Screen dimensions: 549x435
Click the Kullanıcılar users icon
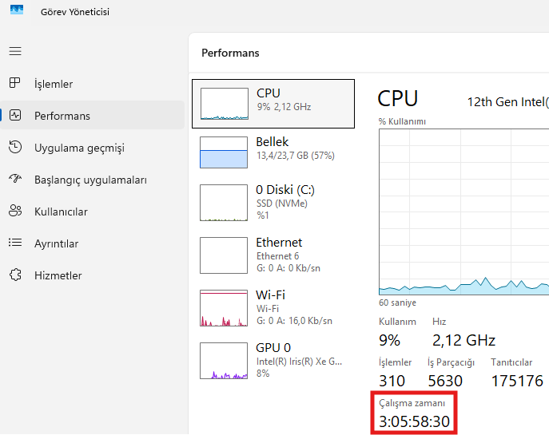click(14, 212)
